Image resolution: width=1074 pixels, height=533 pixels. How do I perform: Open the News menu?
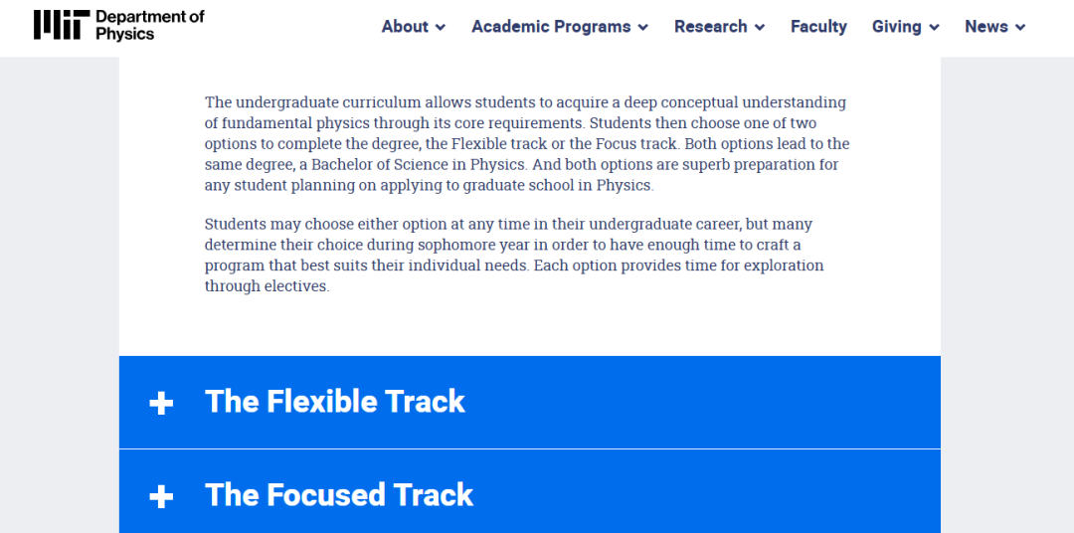986,27
